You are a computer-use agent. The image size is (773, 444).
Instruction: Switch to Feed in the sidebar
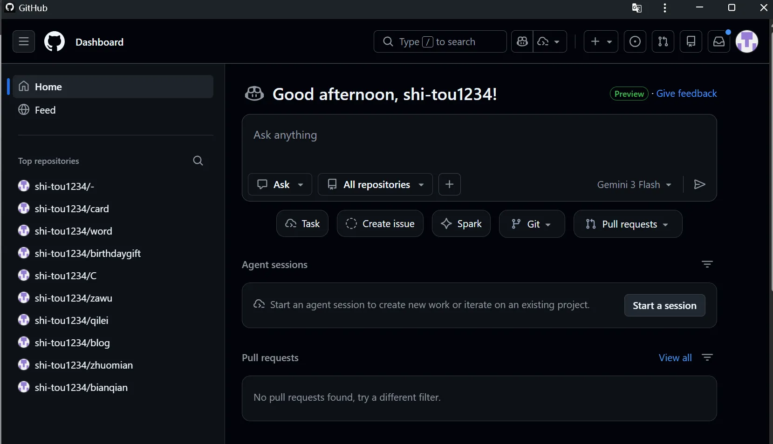pyautogui.click(x=45, y=110)
